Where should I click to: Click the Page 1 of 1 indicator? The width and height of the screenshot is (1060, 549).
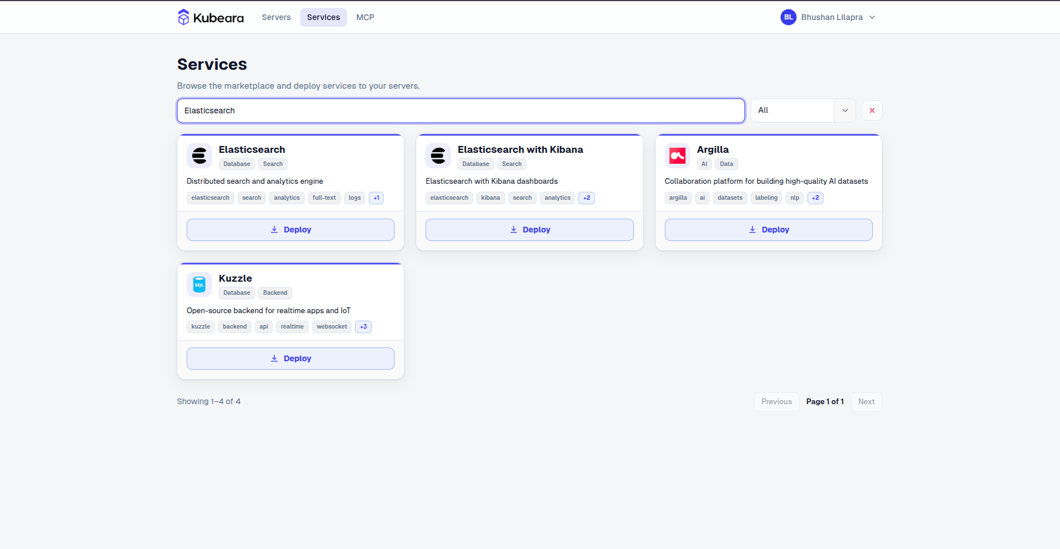(825, 401)
